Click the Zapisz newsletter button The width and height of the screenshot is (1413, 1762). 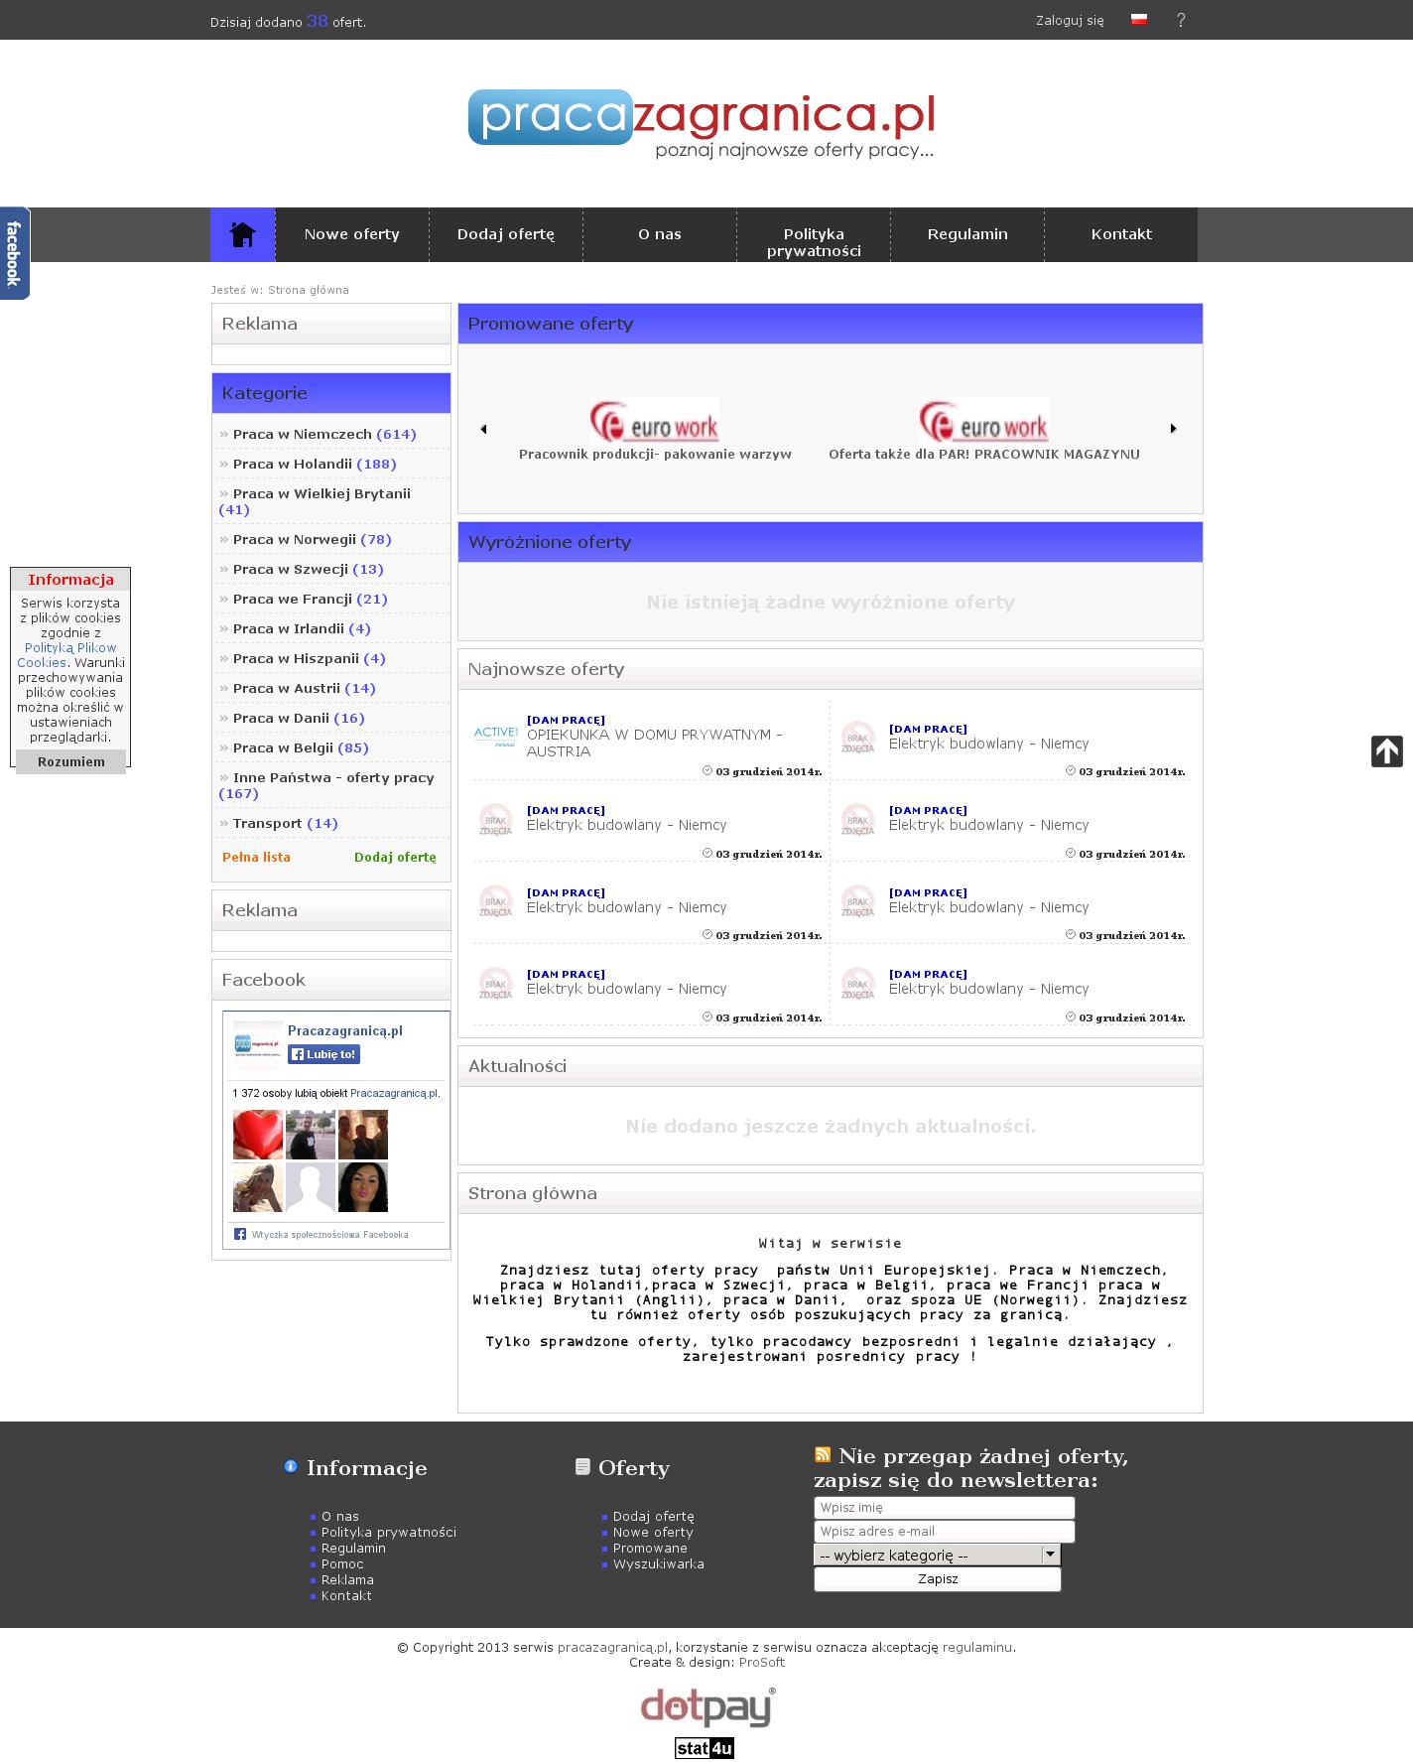(x=937, y=1579)
